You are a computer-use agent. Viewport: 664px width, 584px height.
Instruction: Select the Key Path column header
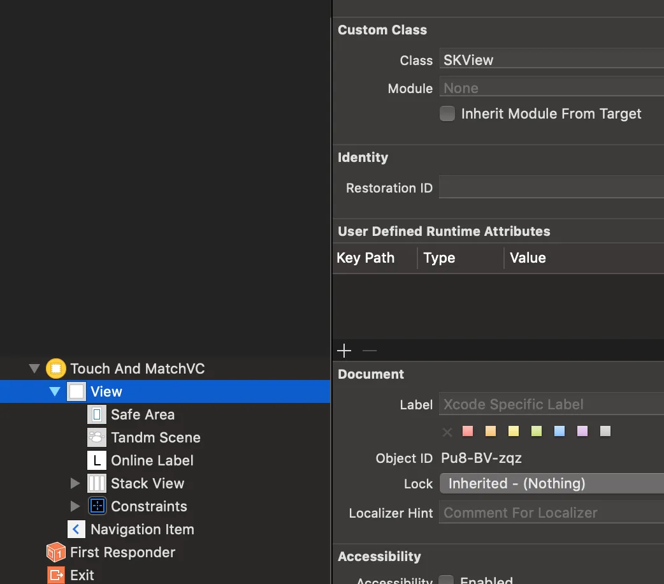point(366,258)
